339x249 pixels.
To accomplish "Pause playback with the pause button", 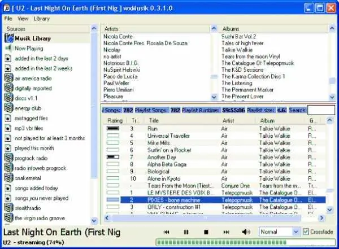I will point(186,232).
